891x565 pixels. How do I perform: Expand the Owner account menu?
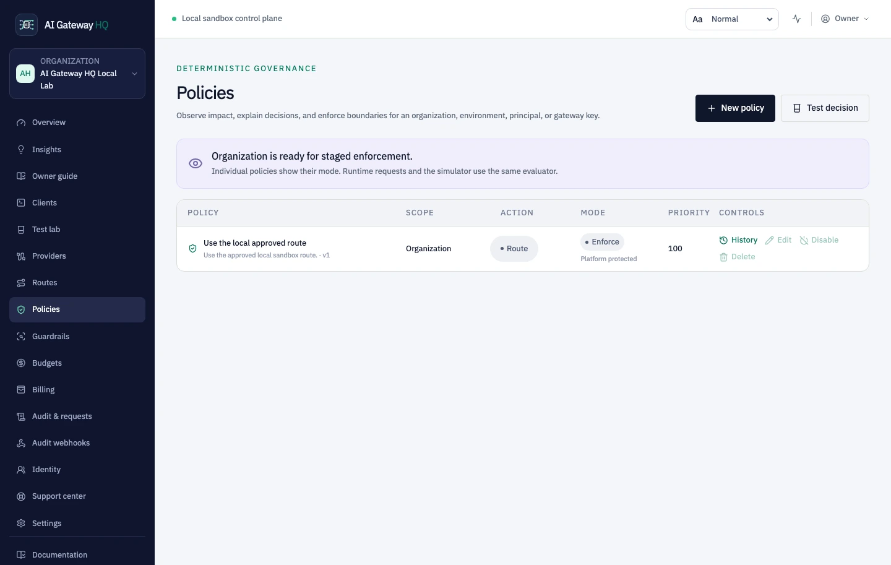[845, 19]
